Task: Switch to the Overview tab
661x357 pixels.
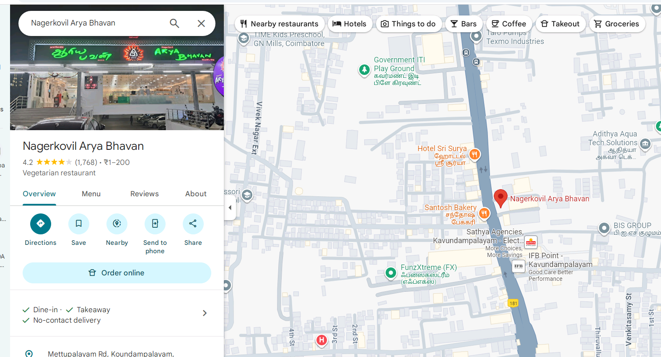Action: tap(39, 194)
